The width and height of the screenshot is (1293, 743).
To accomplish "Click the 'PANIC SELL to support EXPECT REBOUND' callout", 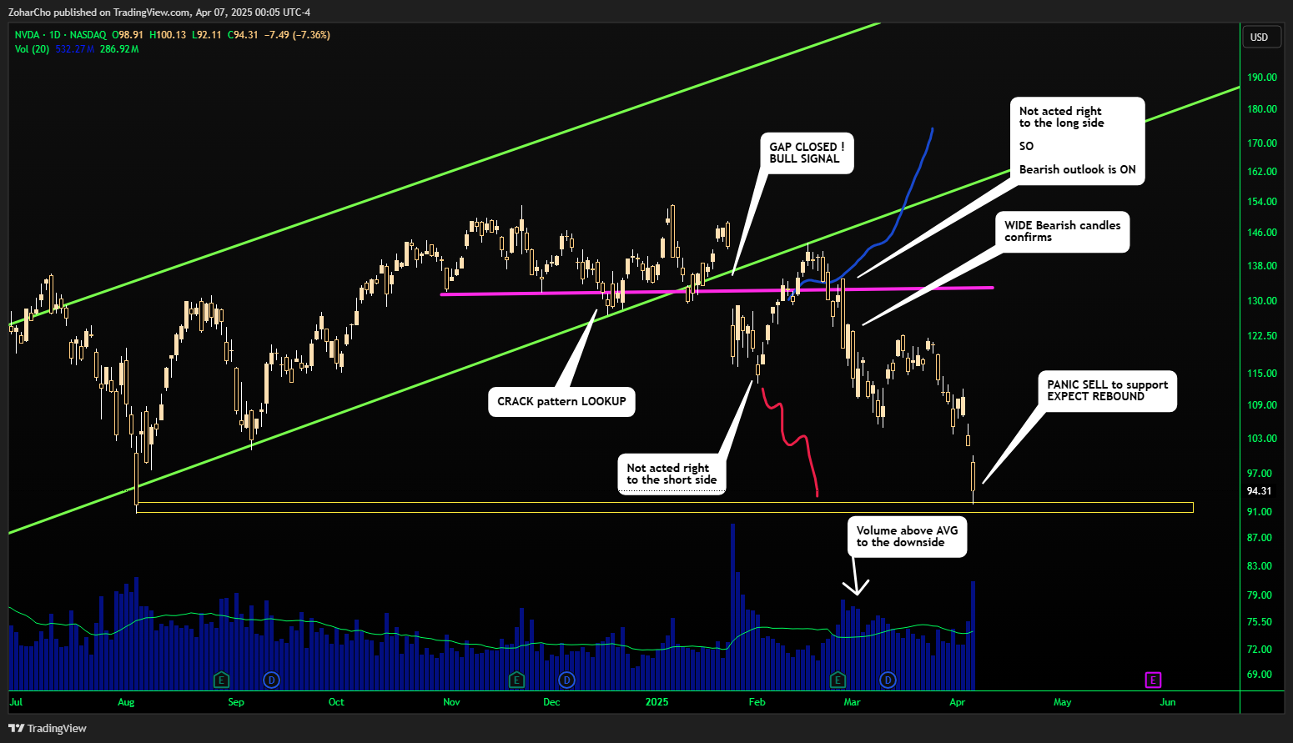I will (1108, 391).
